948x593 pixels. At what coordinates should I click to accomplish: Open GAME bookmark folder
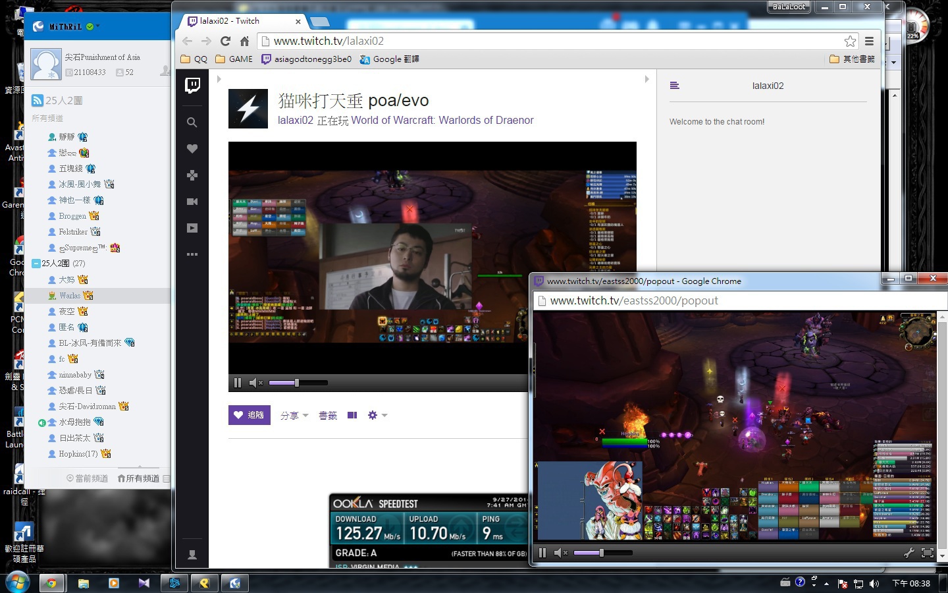click(234, 59)
